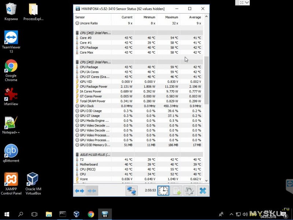Select the T2 temperature row
Image resolution: width=293 pixels, height=220 pixels.
[138, 159]
